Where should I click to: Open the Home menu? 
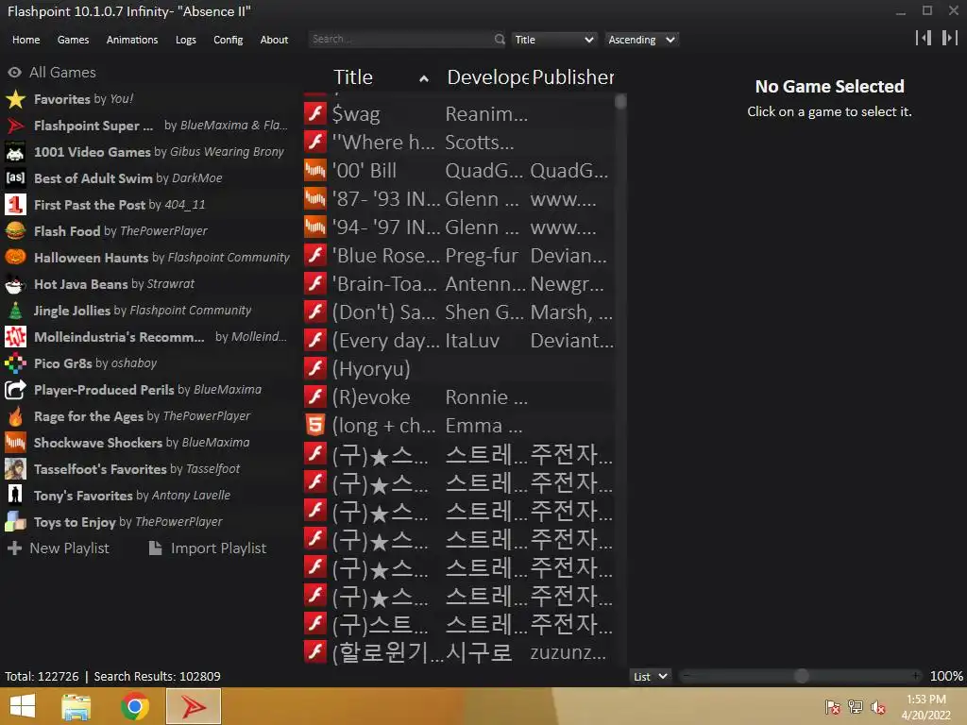pos(25,40)
